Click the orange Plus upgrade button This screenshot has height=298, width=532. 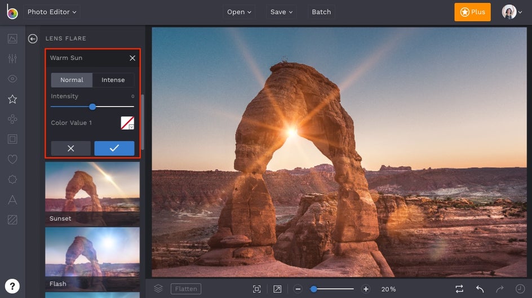pyautogui.click(x=472, y=12)
